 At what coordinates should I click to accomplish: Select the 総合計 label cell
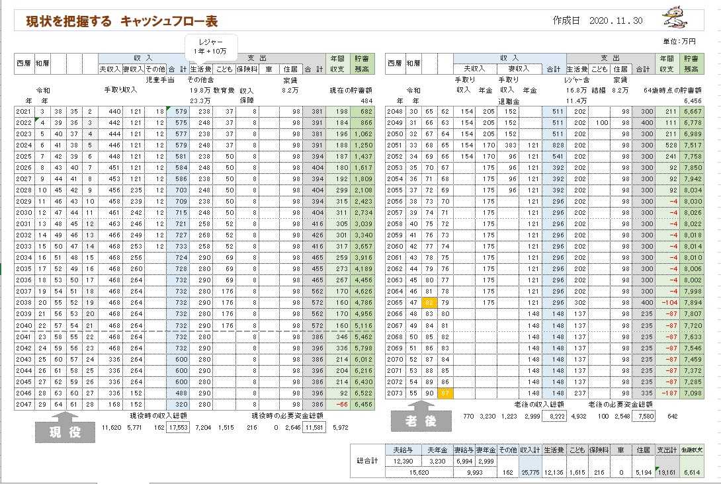366,460
